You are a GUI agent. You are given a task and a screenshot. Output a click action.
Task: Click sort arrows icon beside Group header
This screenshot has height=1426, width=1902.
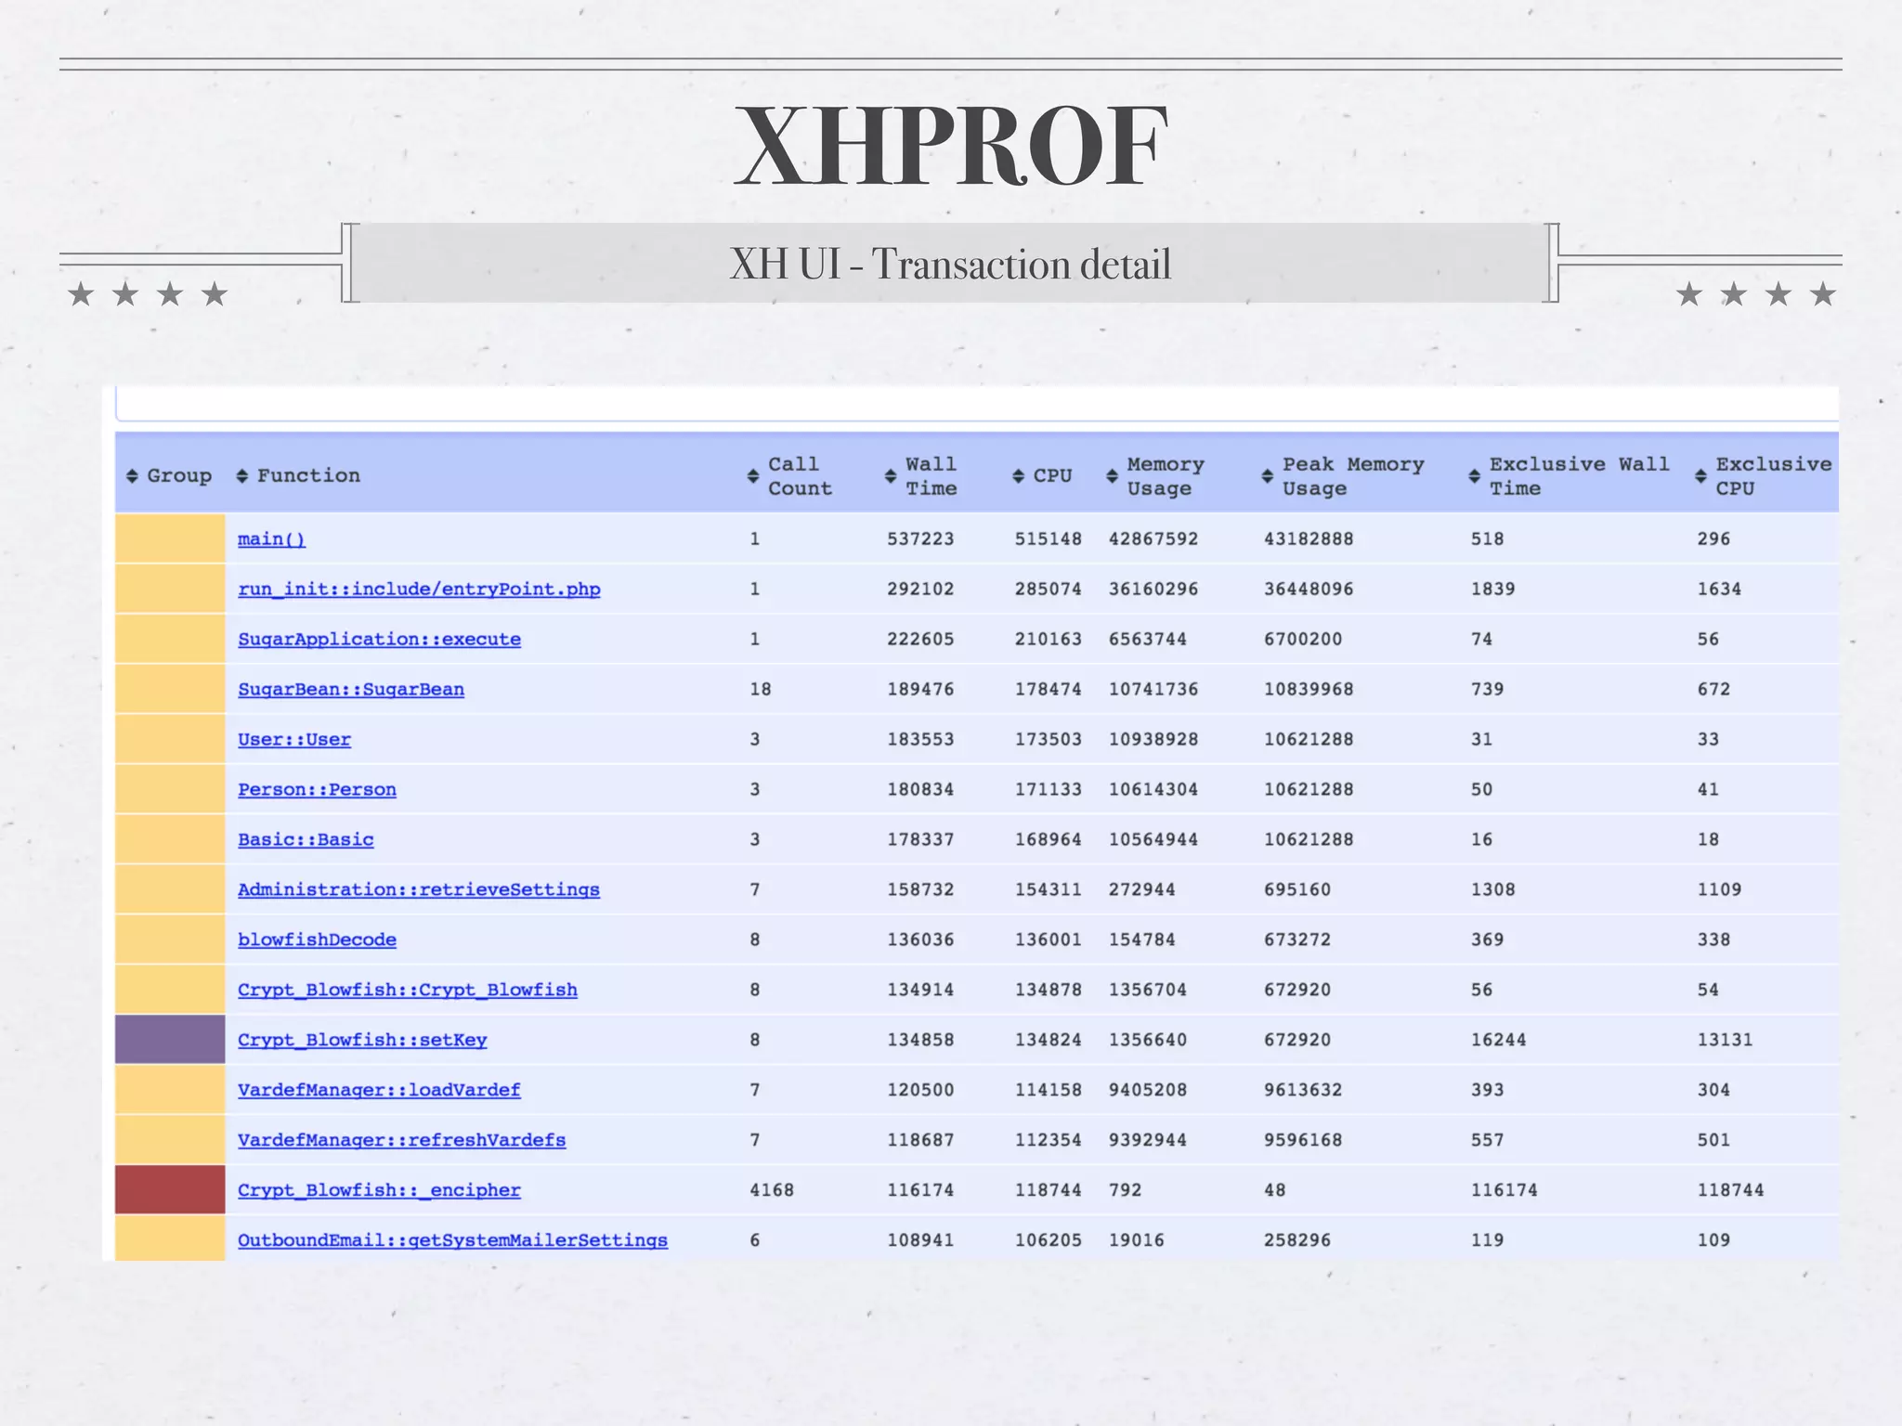(132, 476)
